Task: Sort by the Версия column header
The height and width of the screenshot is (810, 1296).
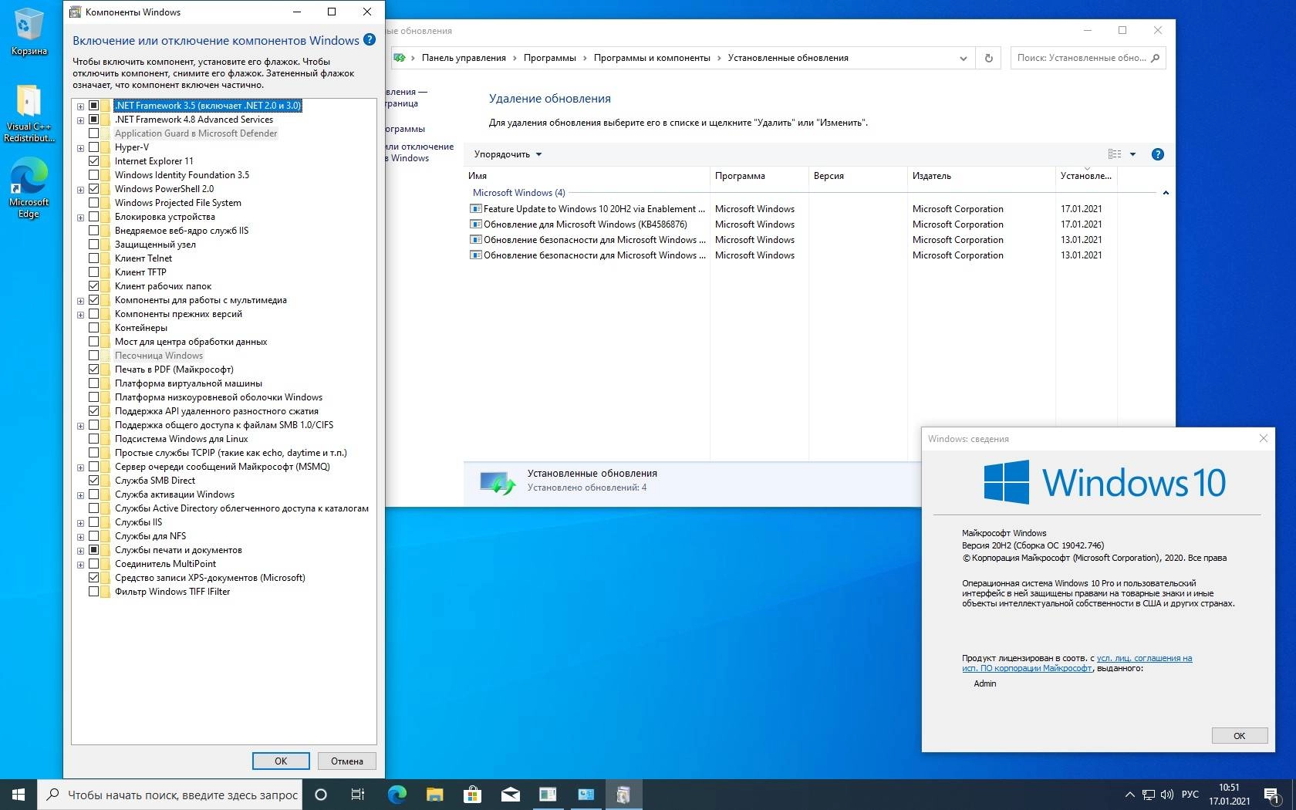Action: point(858,176)
